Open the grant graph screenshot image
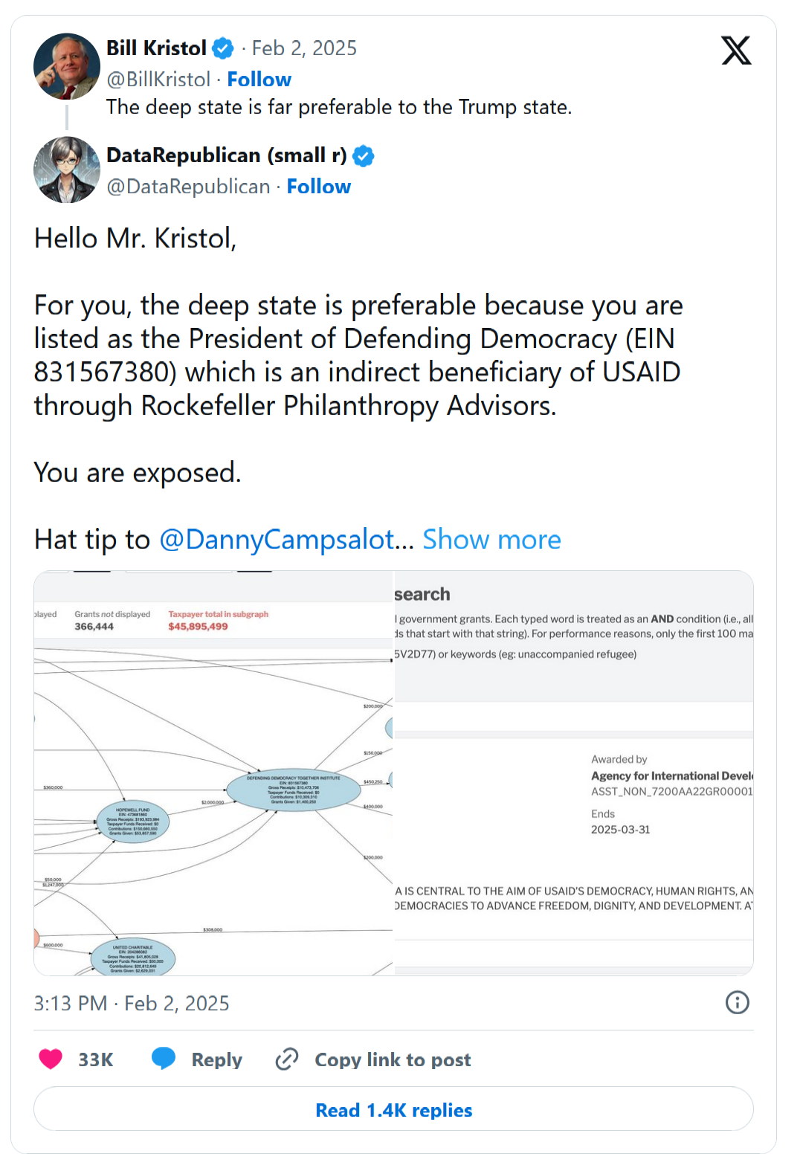 (x=393, y=773)
